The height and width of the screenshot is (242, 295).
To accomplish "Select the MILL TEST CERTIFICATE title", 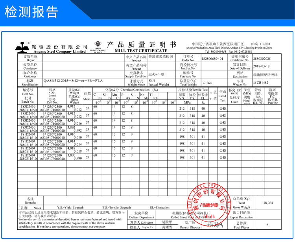I will 141,51.
